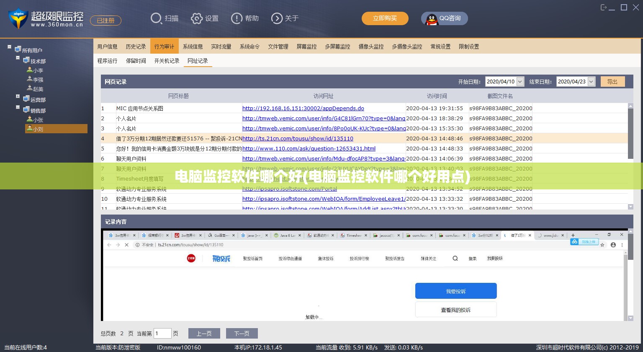Open the ts.21cn.com tousu link
Image resolution: width=643 pixels, height=352 pixels.
tap(298, 138)
